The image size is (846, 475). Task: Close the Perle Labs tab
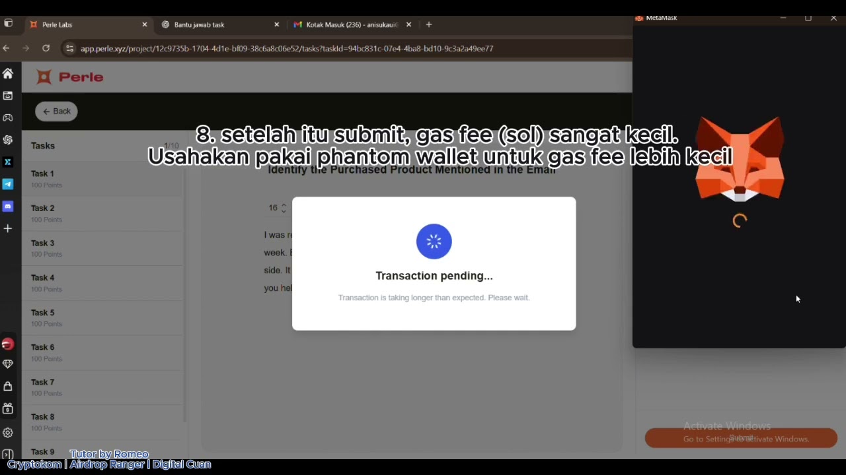(145, 24)
